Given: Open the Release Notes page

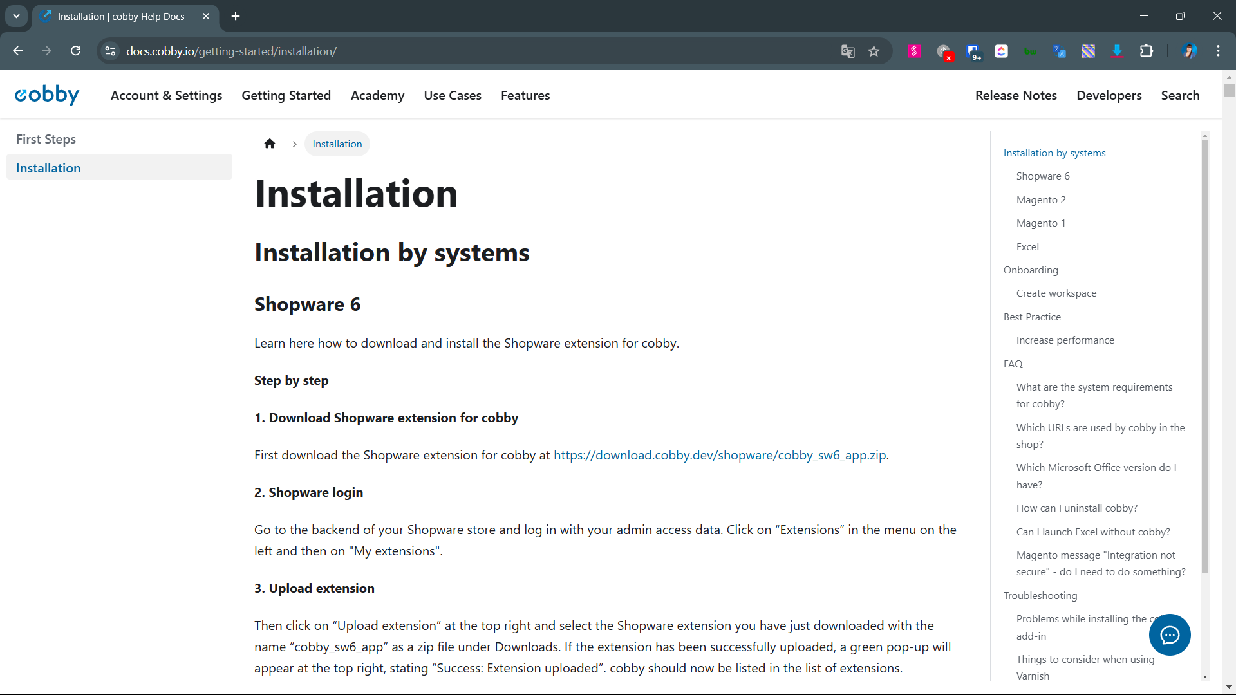Looking at the screenshot, I should tap(1015, 95).
